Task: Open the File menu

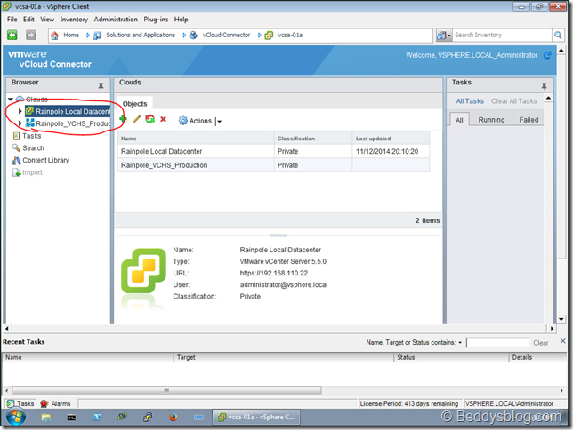Action: [12, 20]
